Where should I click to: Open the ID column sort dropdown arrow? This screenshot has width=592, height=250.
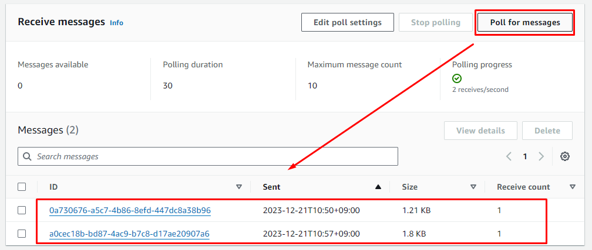tap(238, 187)
